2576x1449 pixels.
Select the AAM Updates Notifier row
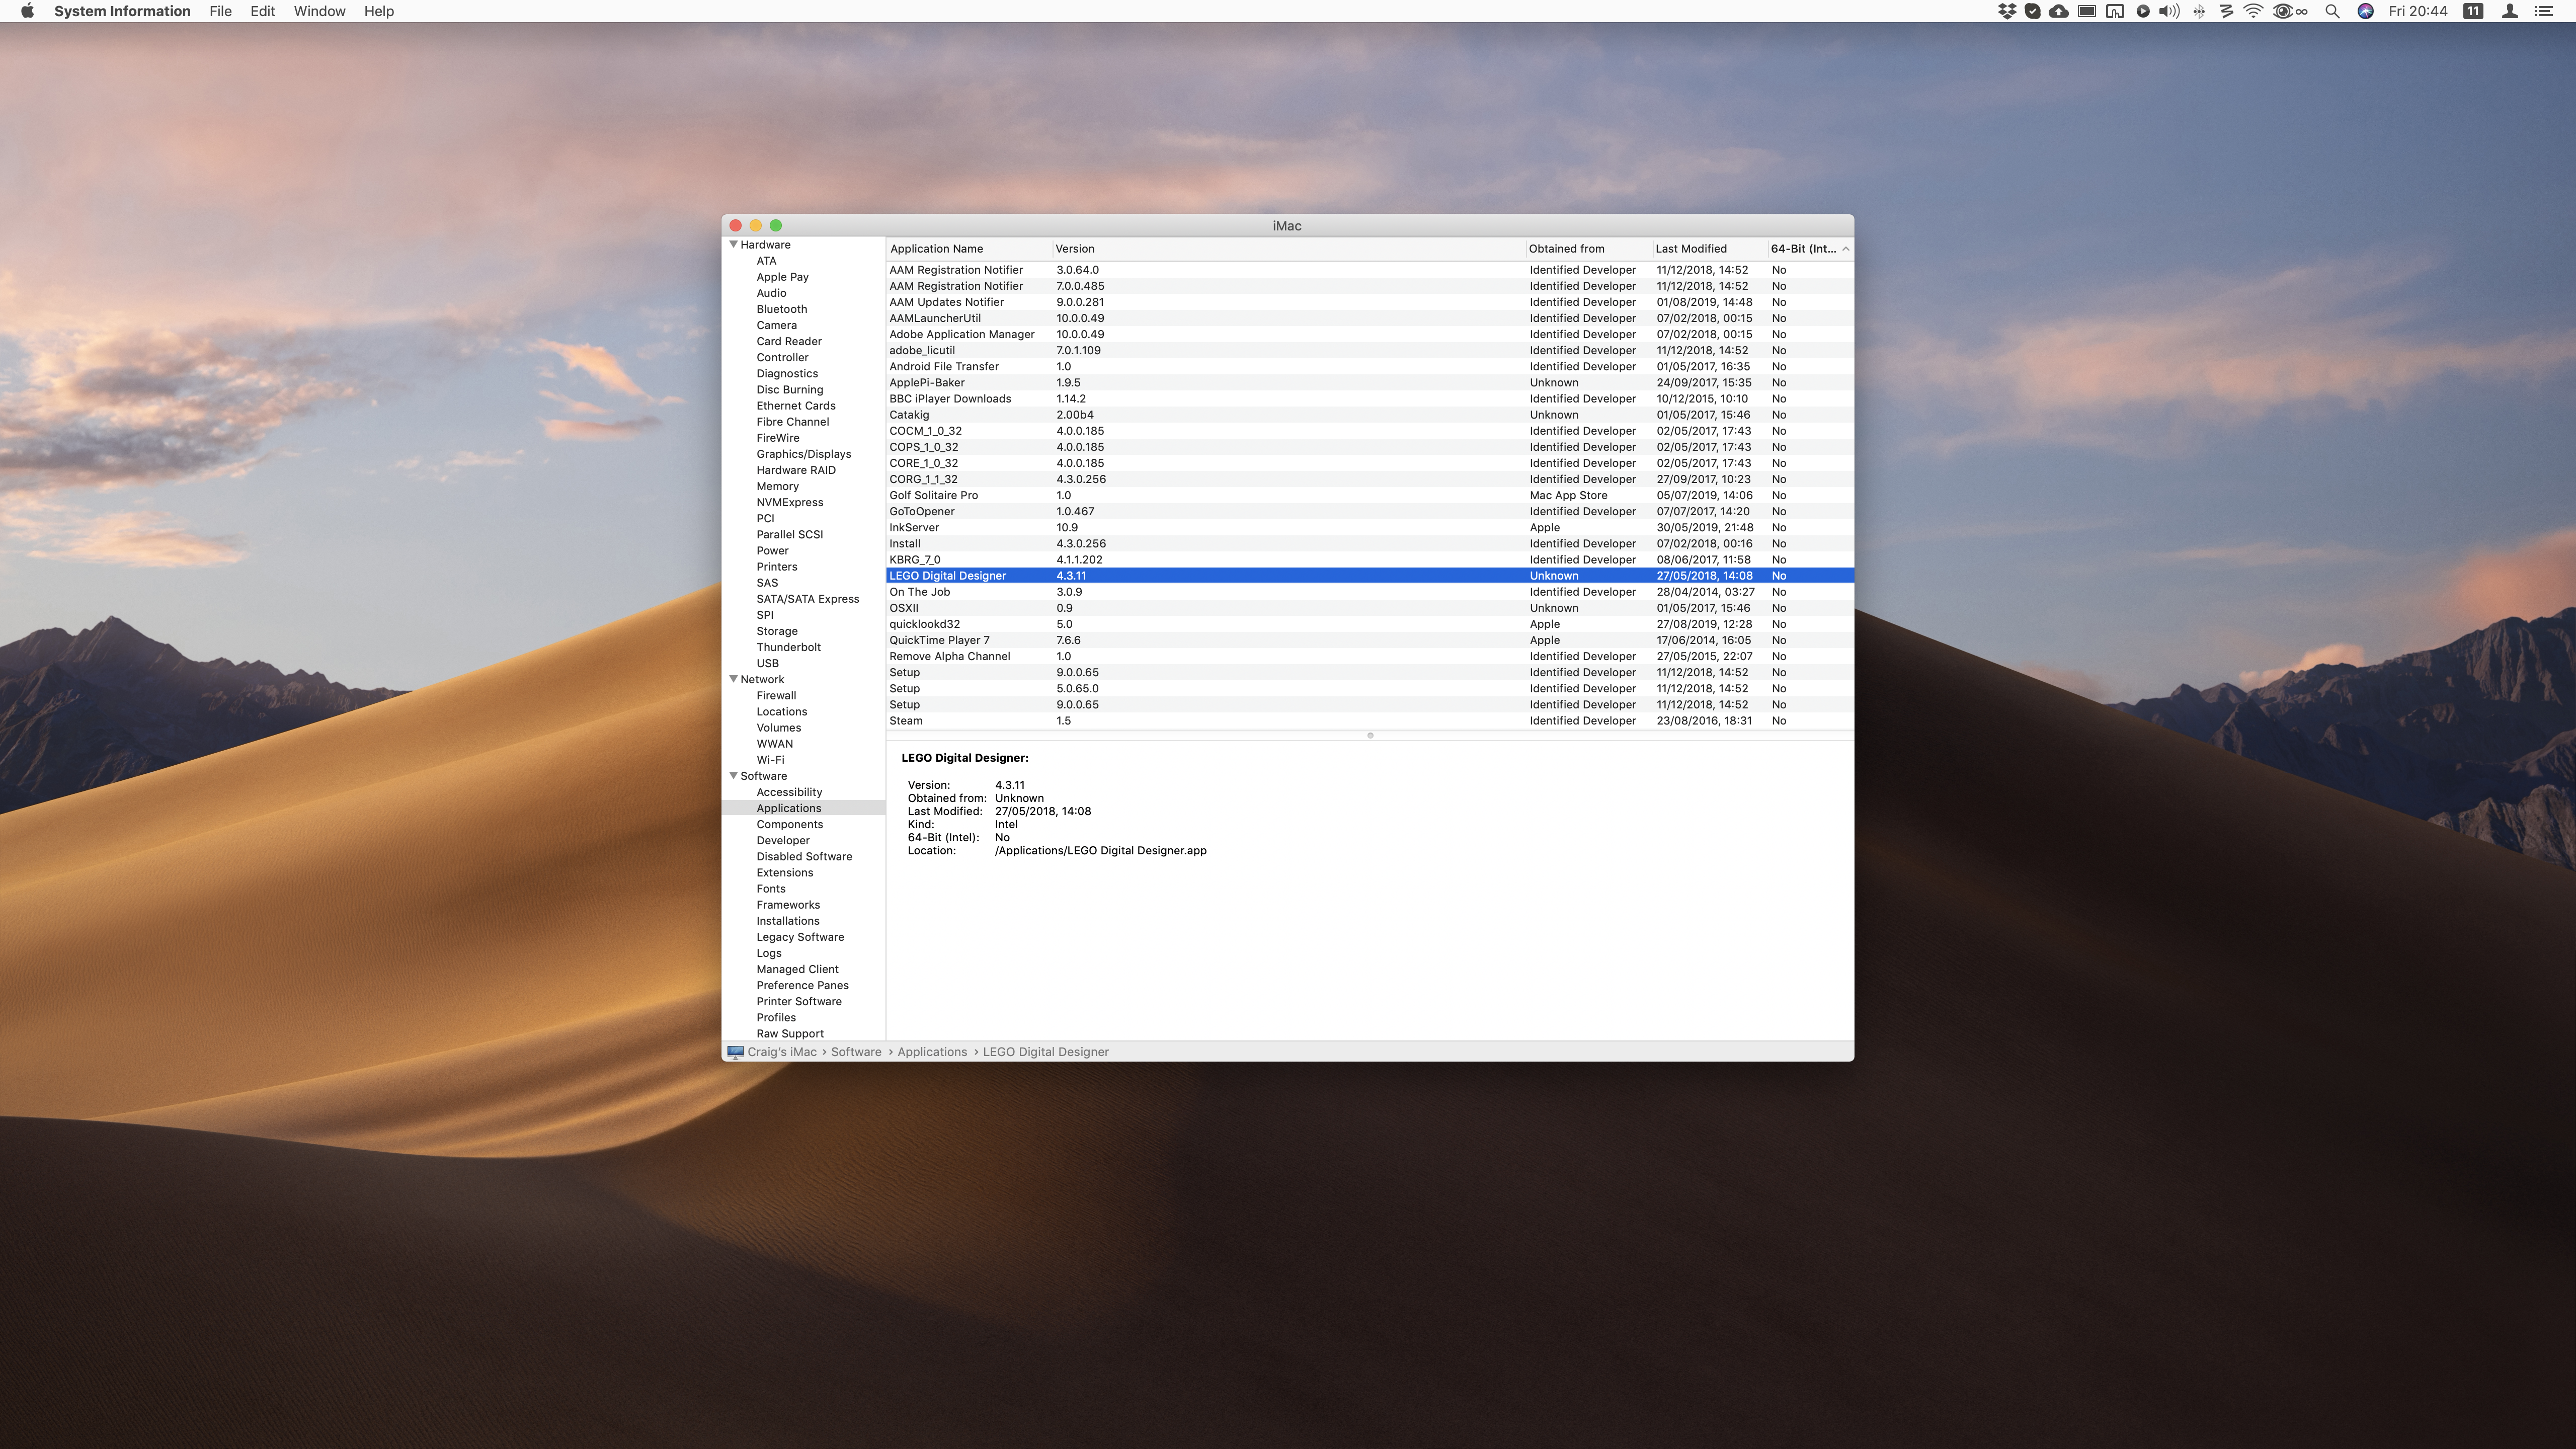[x=1370, y=302]
